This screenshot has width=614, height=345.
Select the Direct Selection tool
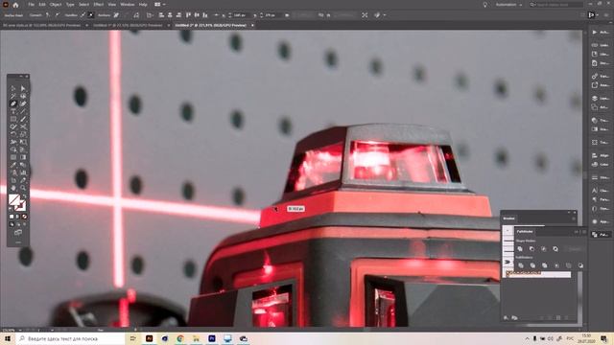[23, 88]
